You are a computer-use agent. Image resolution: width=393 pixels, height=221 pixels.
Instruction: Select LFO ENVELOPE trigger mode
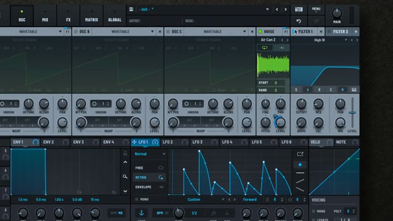tap(149, 187)
